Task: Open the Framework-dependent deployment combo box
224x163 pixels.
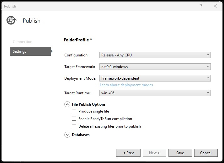Action: click(x=155, y=78)
